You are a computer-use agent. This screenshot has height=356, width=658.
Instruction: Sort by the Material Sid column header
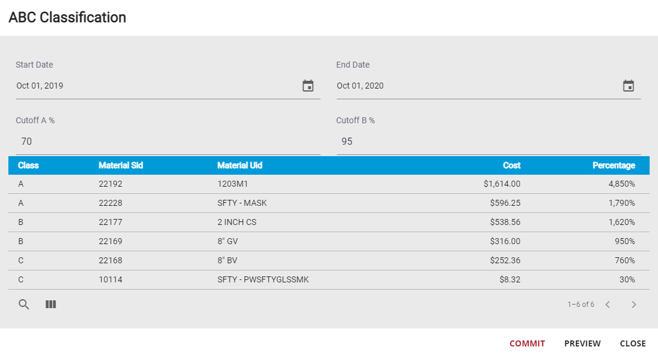click(120, 165)
